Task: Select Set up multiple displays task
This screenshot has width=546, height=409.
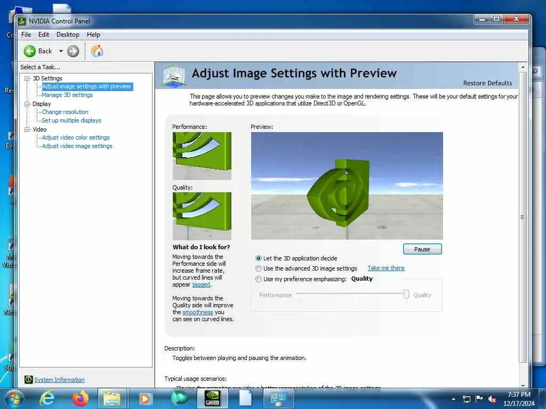Action: (x=71, y=120)
